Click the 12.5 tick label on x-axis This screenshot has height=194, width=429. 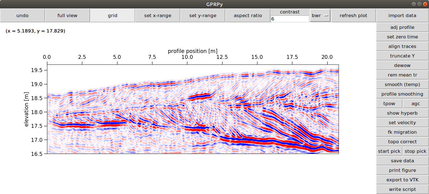click(222, 57)
